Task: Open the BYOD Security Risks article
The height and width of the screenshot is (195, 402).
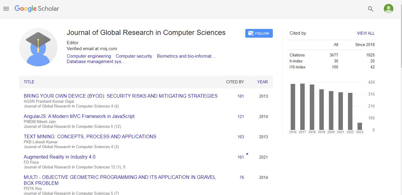Action: (x=121, y=96)
